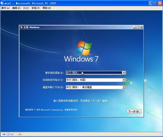
Task: Expand the 要安装的语言 dropdown arrow
Action: [124, 72]
